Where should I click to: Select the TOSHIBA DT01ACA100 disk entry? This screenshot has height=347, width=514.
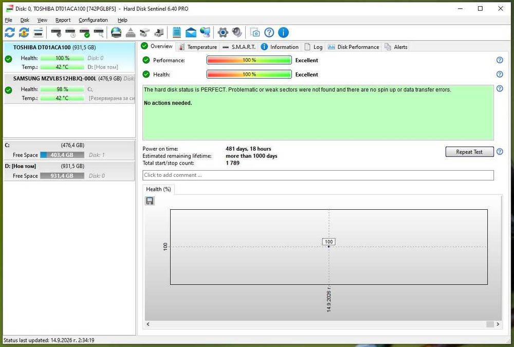pos(69,57)
